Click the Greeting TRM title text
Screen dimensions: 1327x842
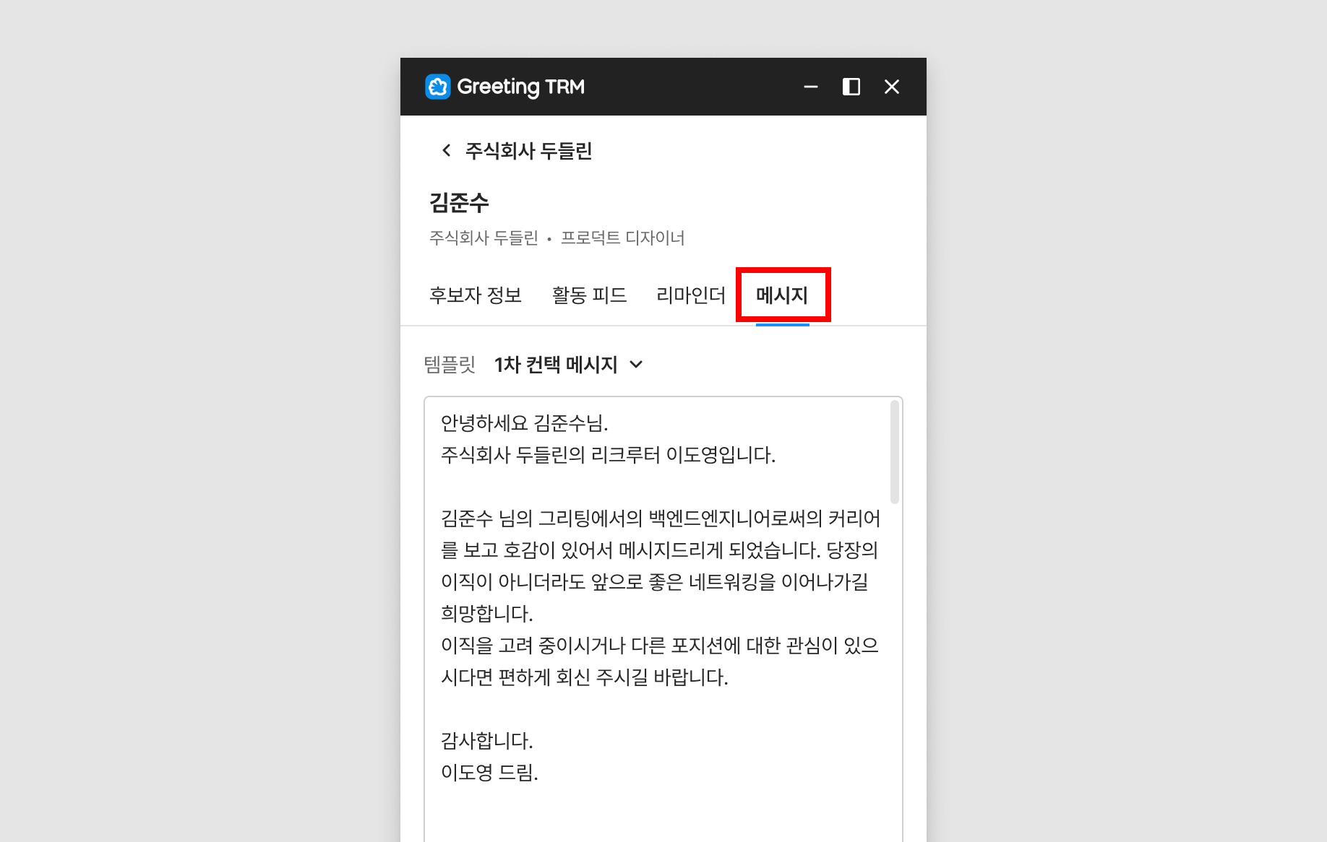click(521, 87)
